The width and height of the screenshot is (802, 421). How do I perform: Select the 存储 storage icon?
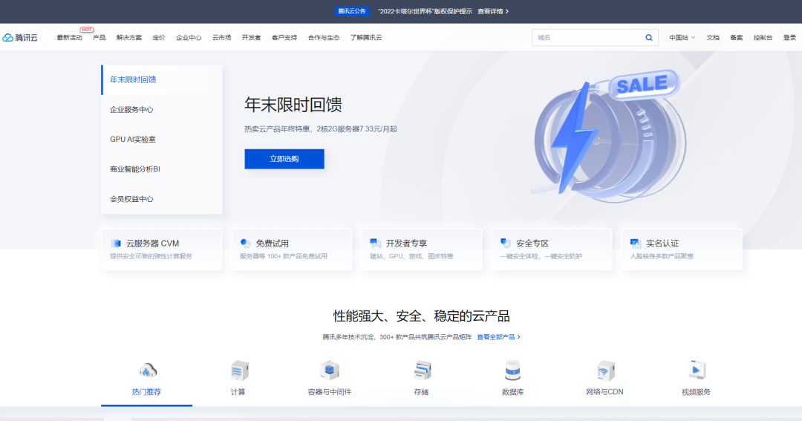tap(422, 371)
